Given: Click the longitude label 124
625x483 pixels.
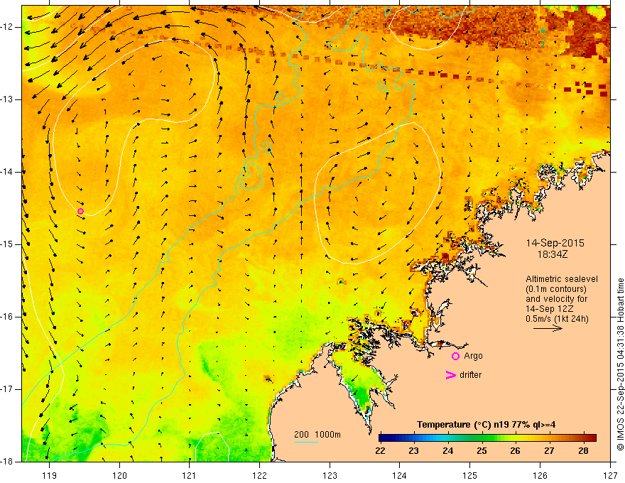Looking at the screenshot, I should pos(399,475).
